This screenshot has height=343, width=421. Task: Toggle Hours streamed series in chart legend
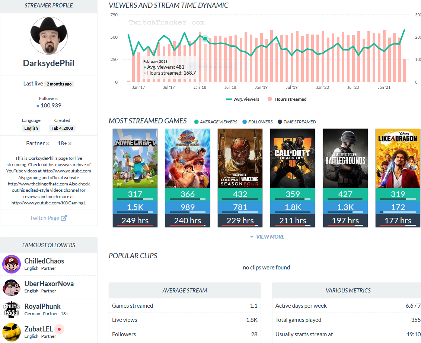(287, 99)
